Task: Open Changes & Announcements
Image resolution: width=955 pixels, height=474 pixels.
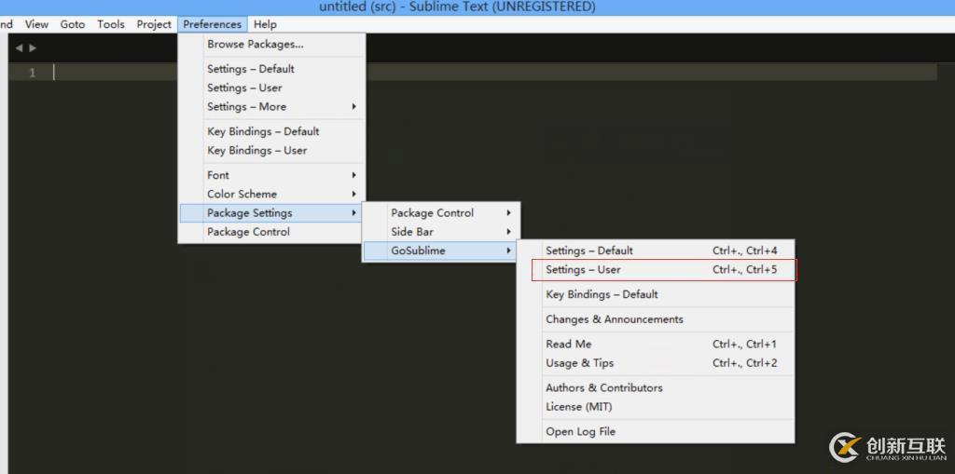Action: pos(656,319)
